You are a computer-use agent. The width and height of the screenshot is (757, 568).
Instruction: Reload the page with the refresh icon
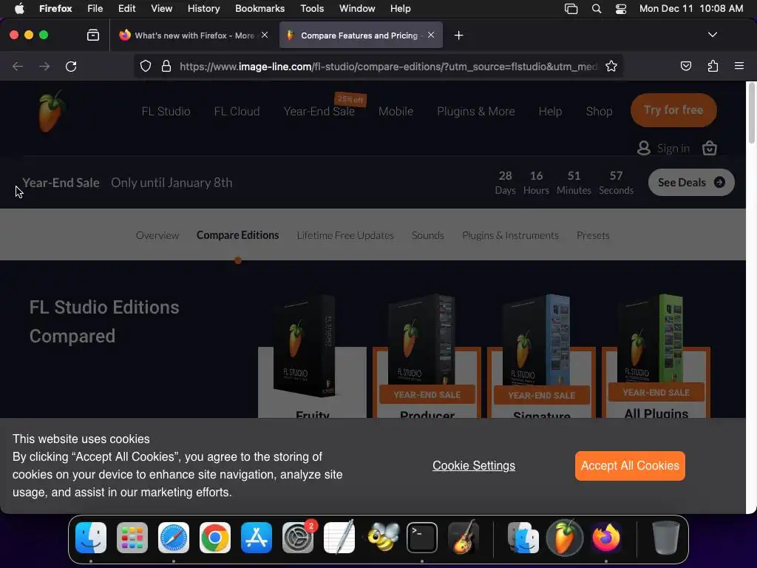[x=71, y=66]
